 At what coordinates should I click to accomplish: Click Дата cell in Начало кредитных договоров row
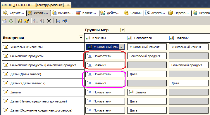[x=147, y=101]
